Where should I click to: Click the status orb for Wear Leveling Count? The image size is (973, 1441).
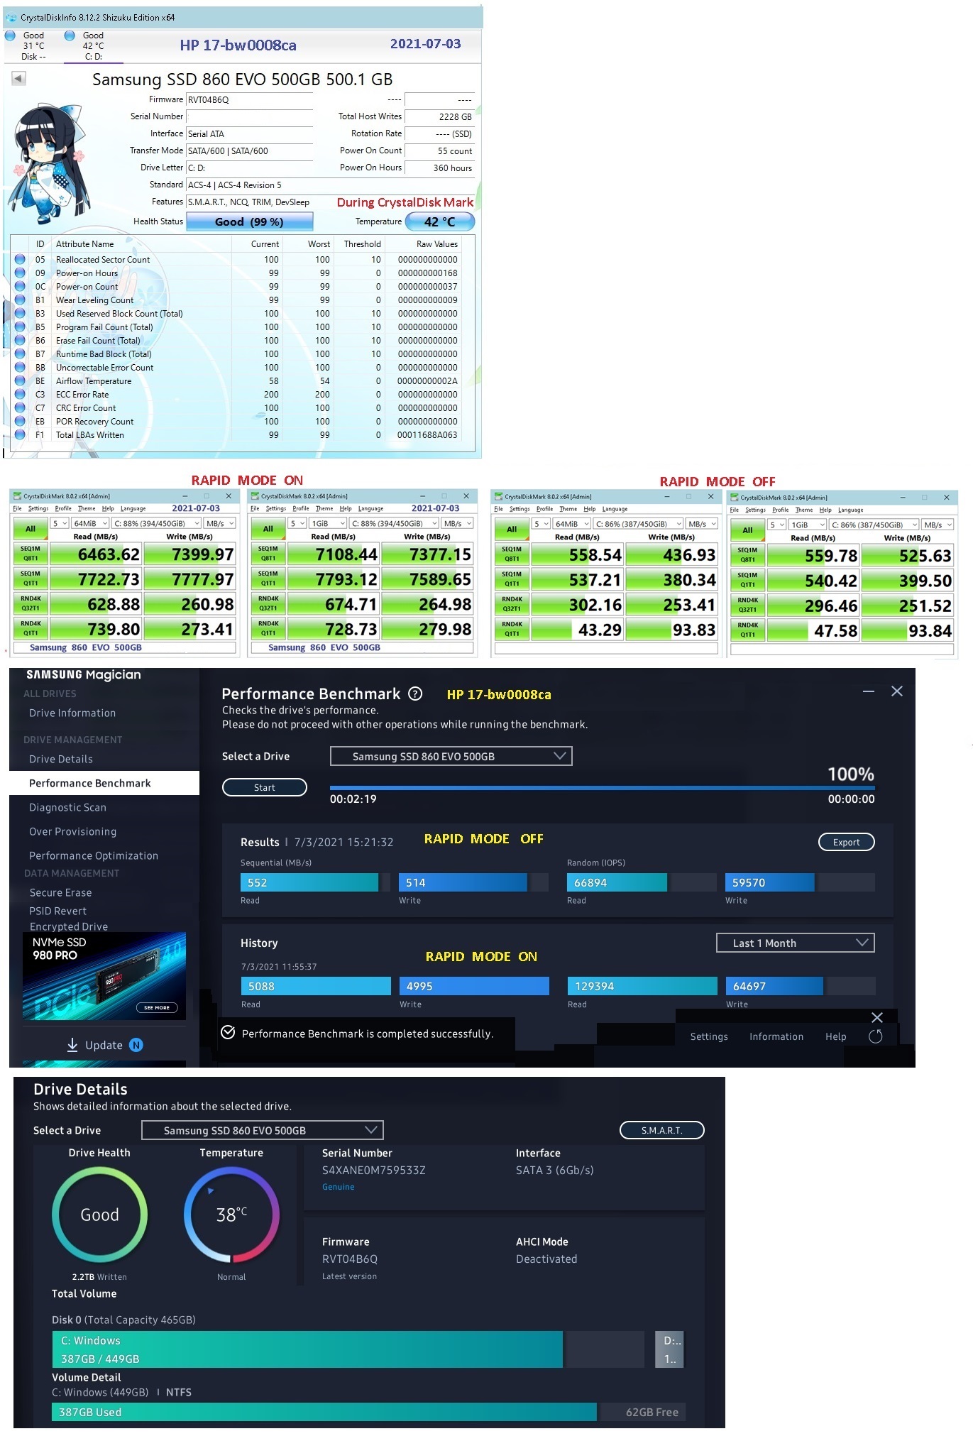point(20,300)
